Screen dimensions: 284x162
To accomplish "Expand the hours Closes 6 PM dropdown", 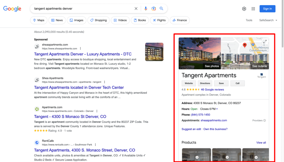I will (209, 109).
